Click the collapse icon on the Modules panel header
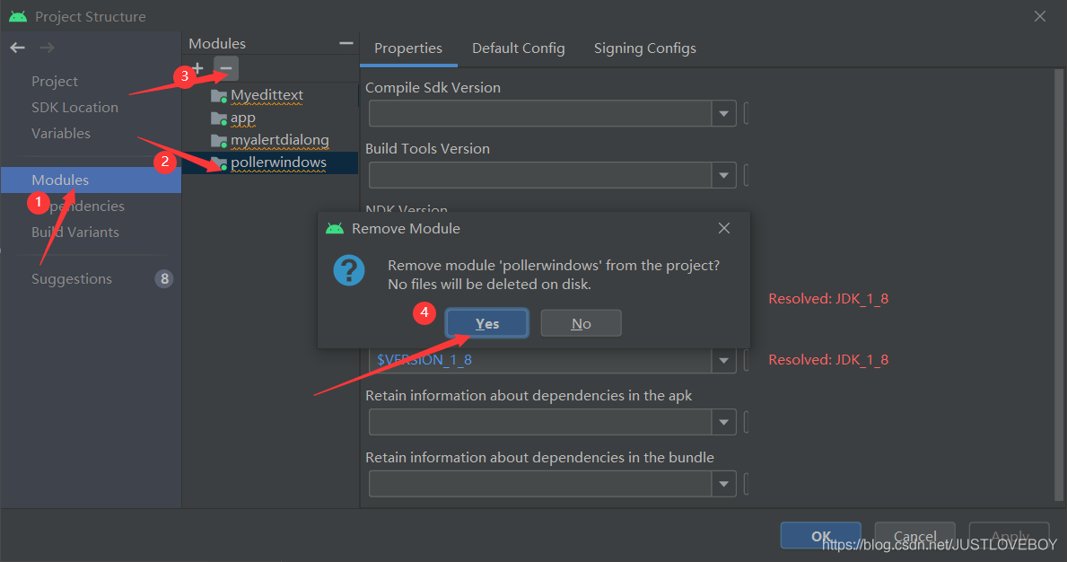 tap(345, 41)
